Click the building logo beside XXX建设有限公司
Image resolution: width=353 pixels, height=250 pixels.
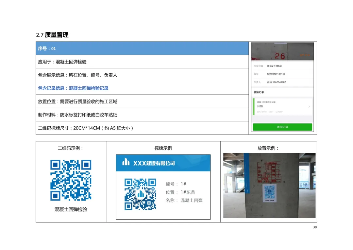tap(126, 162)
